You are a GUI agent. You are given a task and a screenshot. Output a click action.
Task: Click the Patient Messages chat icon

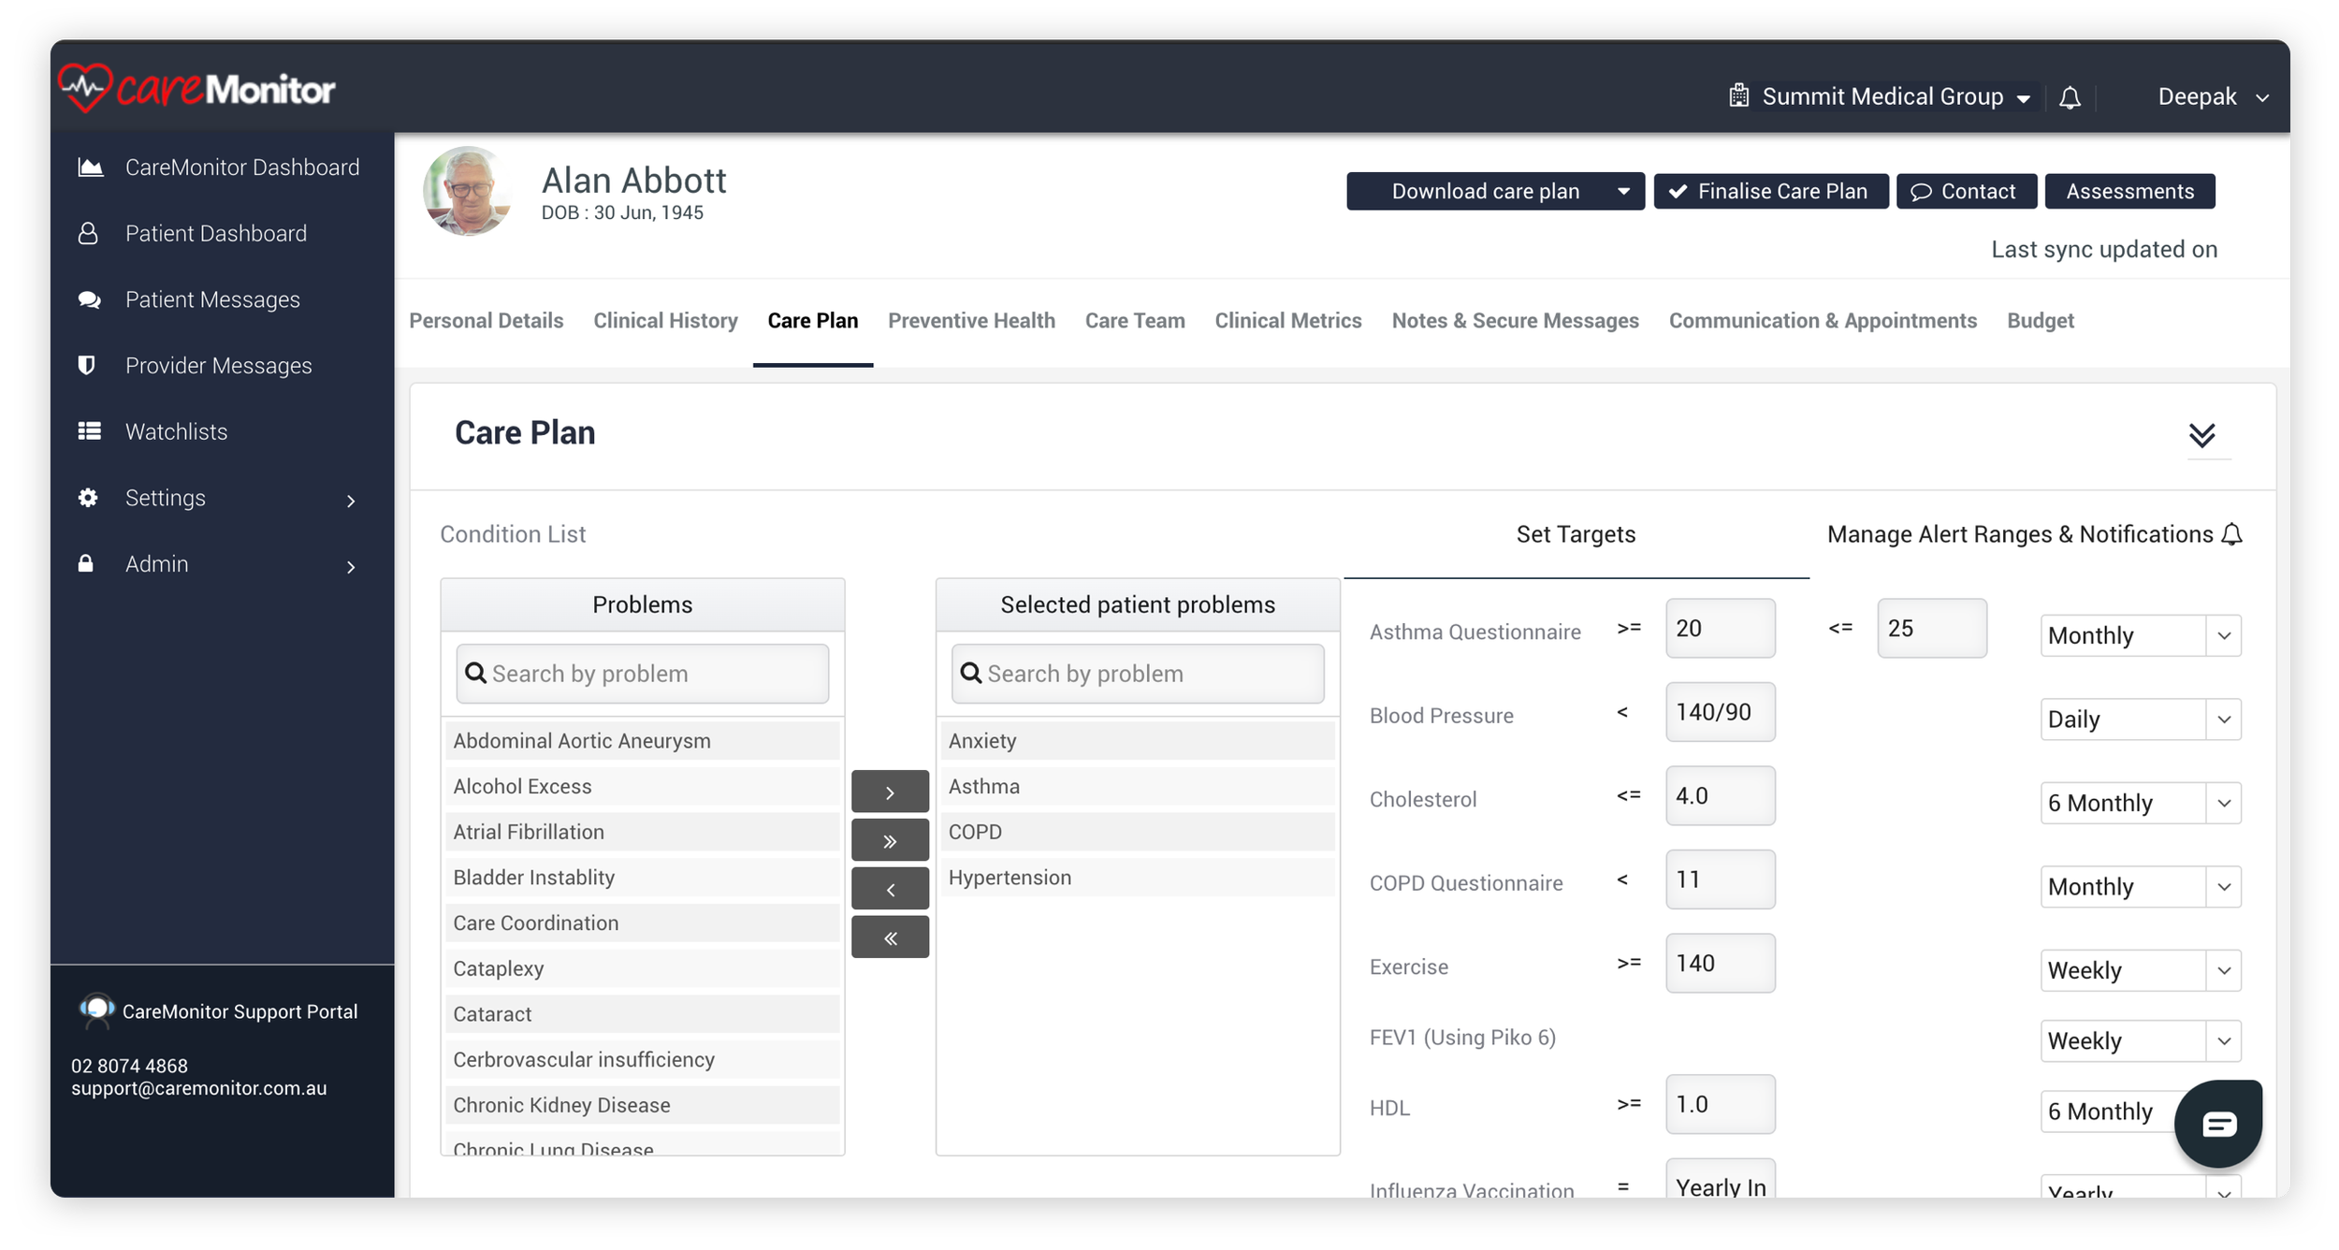click(90, 299)
